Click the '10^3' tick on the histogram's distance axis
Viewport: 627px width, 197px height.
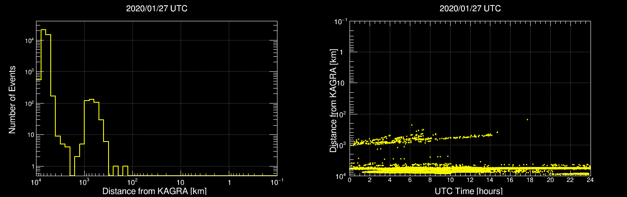[x=85, y=182]
